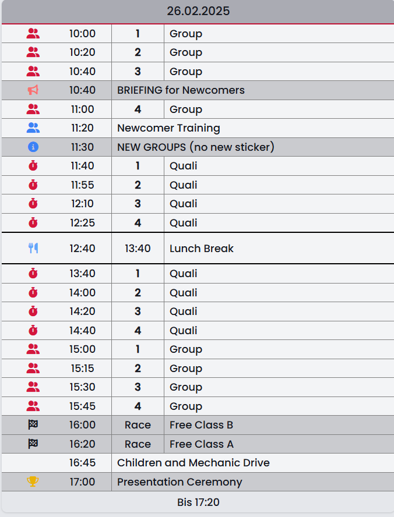This screenshot has width=394, height=517.
Task: Click Children and Mechanic Drive text
Action: click(193, 463)
